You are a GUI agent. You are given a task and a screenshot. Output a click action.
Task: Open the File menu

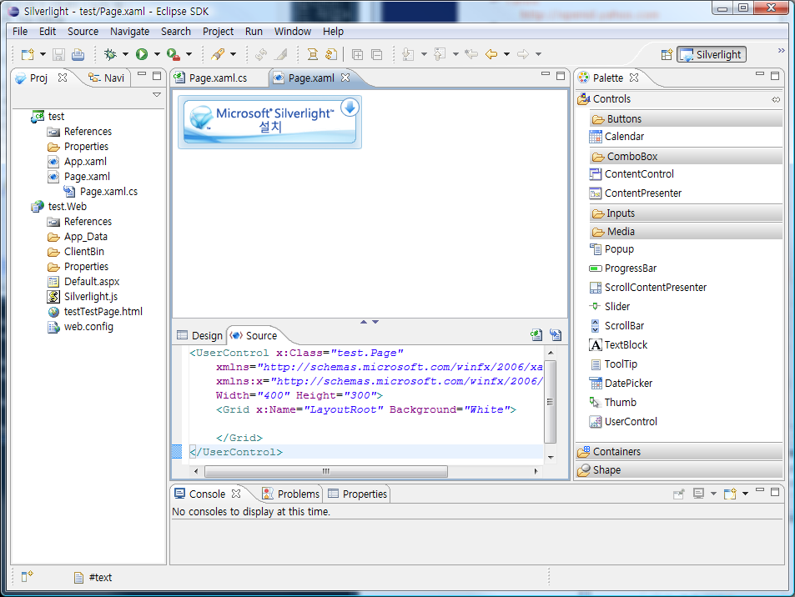coord(20,32)
